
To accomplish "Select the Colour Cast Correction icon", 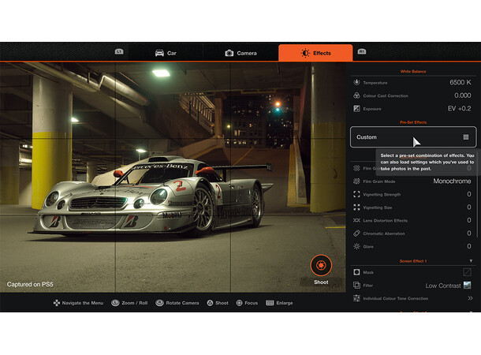I will 357,95.
